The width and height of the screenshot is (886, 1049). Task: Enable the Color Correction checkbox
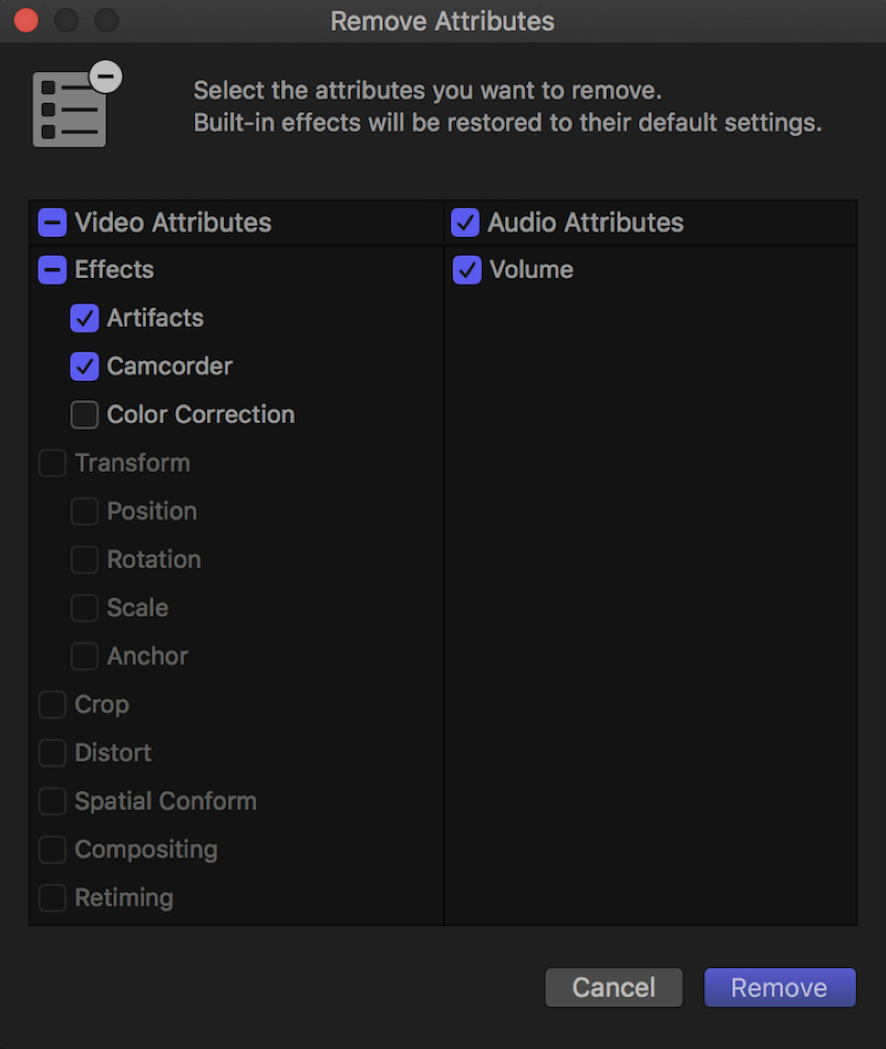tap(84, 414)
